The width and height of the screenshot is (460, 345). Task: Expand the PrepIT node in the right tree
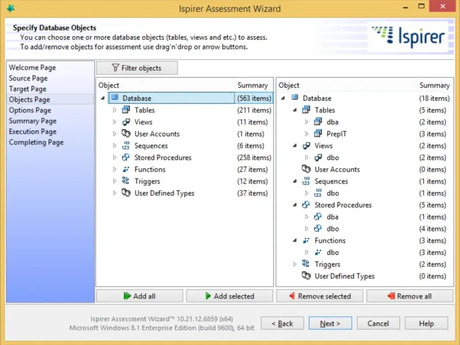click(306, 134)
